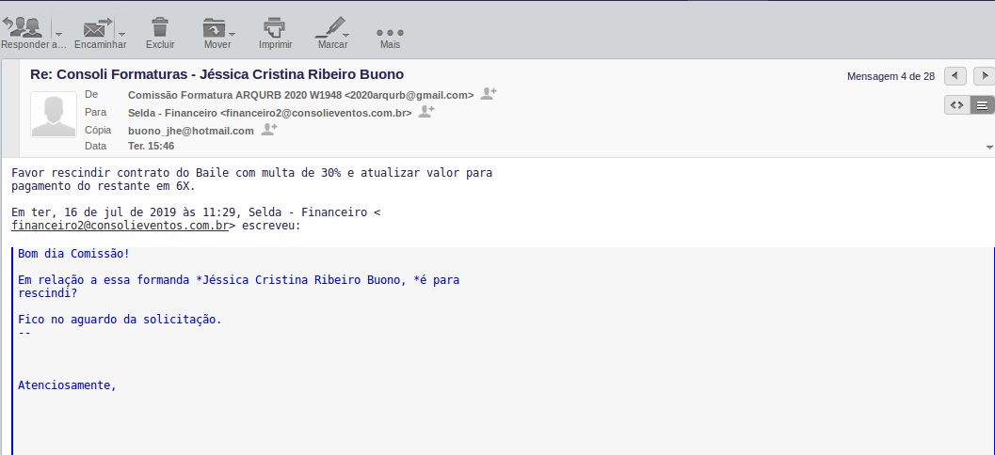Click the sender avatar placeholder

pyautogui.click(x=54, y=115)
